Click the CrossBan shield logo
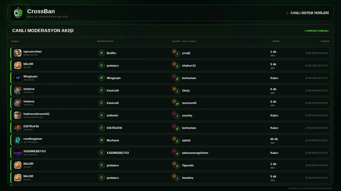This screenshot has height=191, width=341. [18, 13]
